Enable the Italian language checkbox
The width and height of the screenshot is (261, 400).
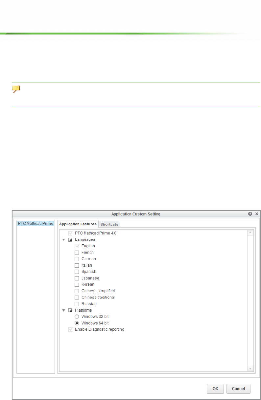77,265
